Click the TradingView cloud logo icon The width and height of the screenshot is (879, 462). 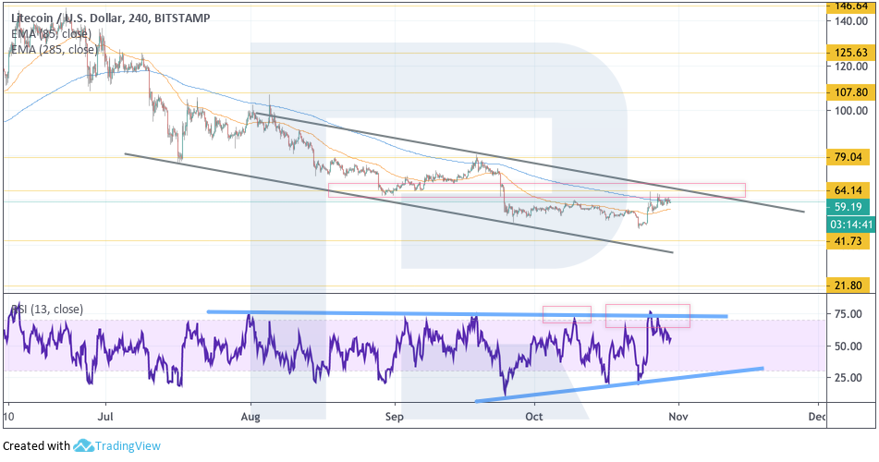tap(84, 446)
